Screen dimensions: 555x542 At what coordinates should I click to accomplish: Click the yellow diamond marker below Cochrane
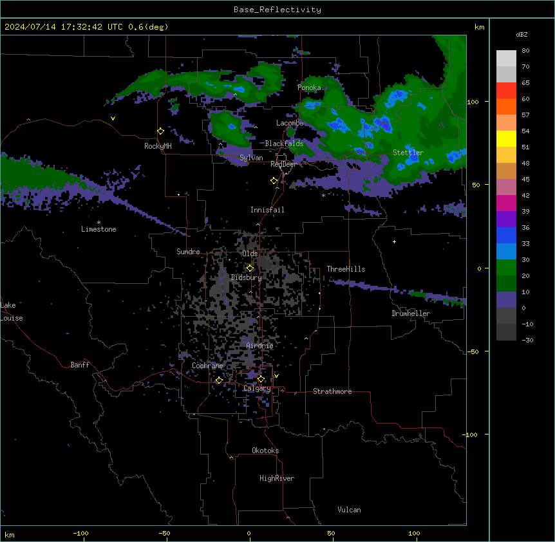[x=219, y=380]
